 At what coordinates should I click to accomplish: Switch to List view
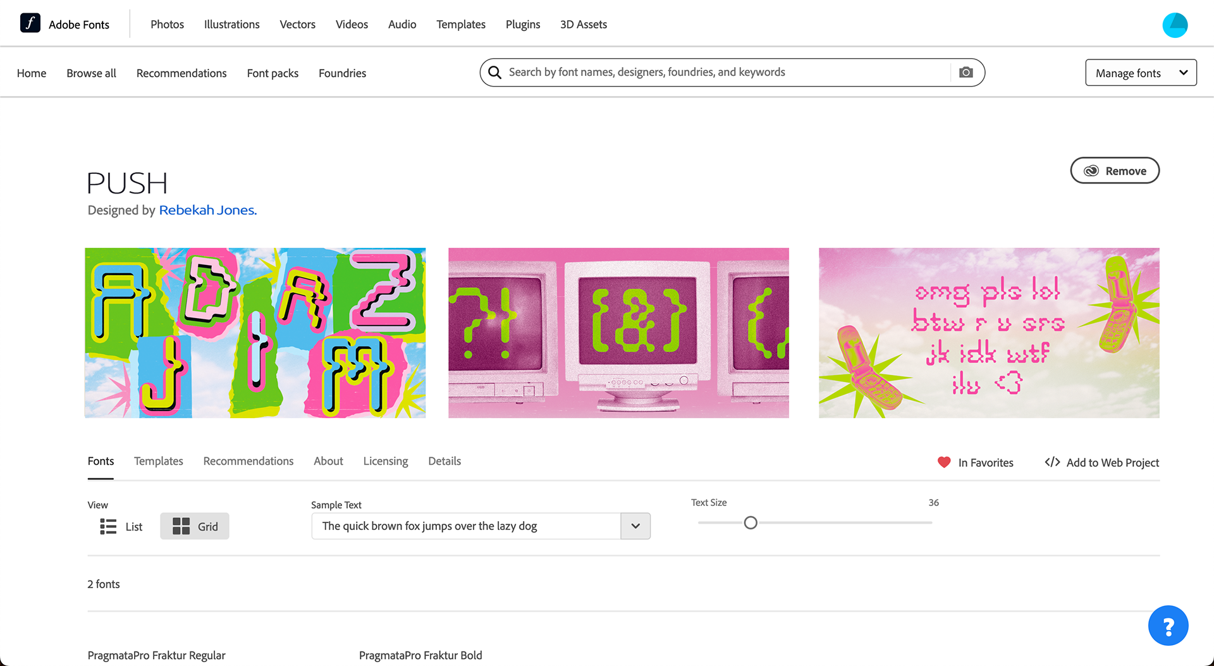(x=121, y=526)
